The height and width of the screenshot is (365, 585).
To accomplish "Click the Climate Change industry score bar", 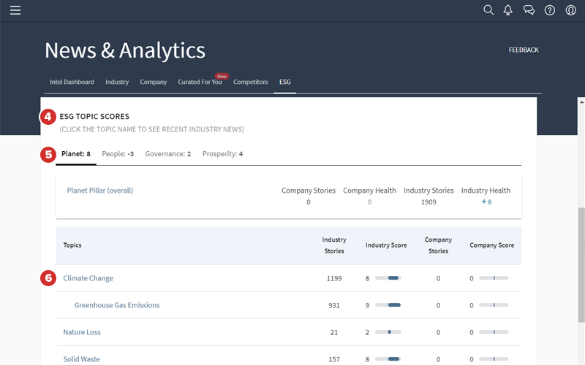I will 388,278.
